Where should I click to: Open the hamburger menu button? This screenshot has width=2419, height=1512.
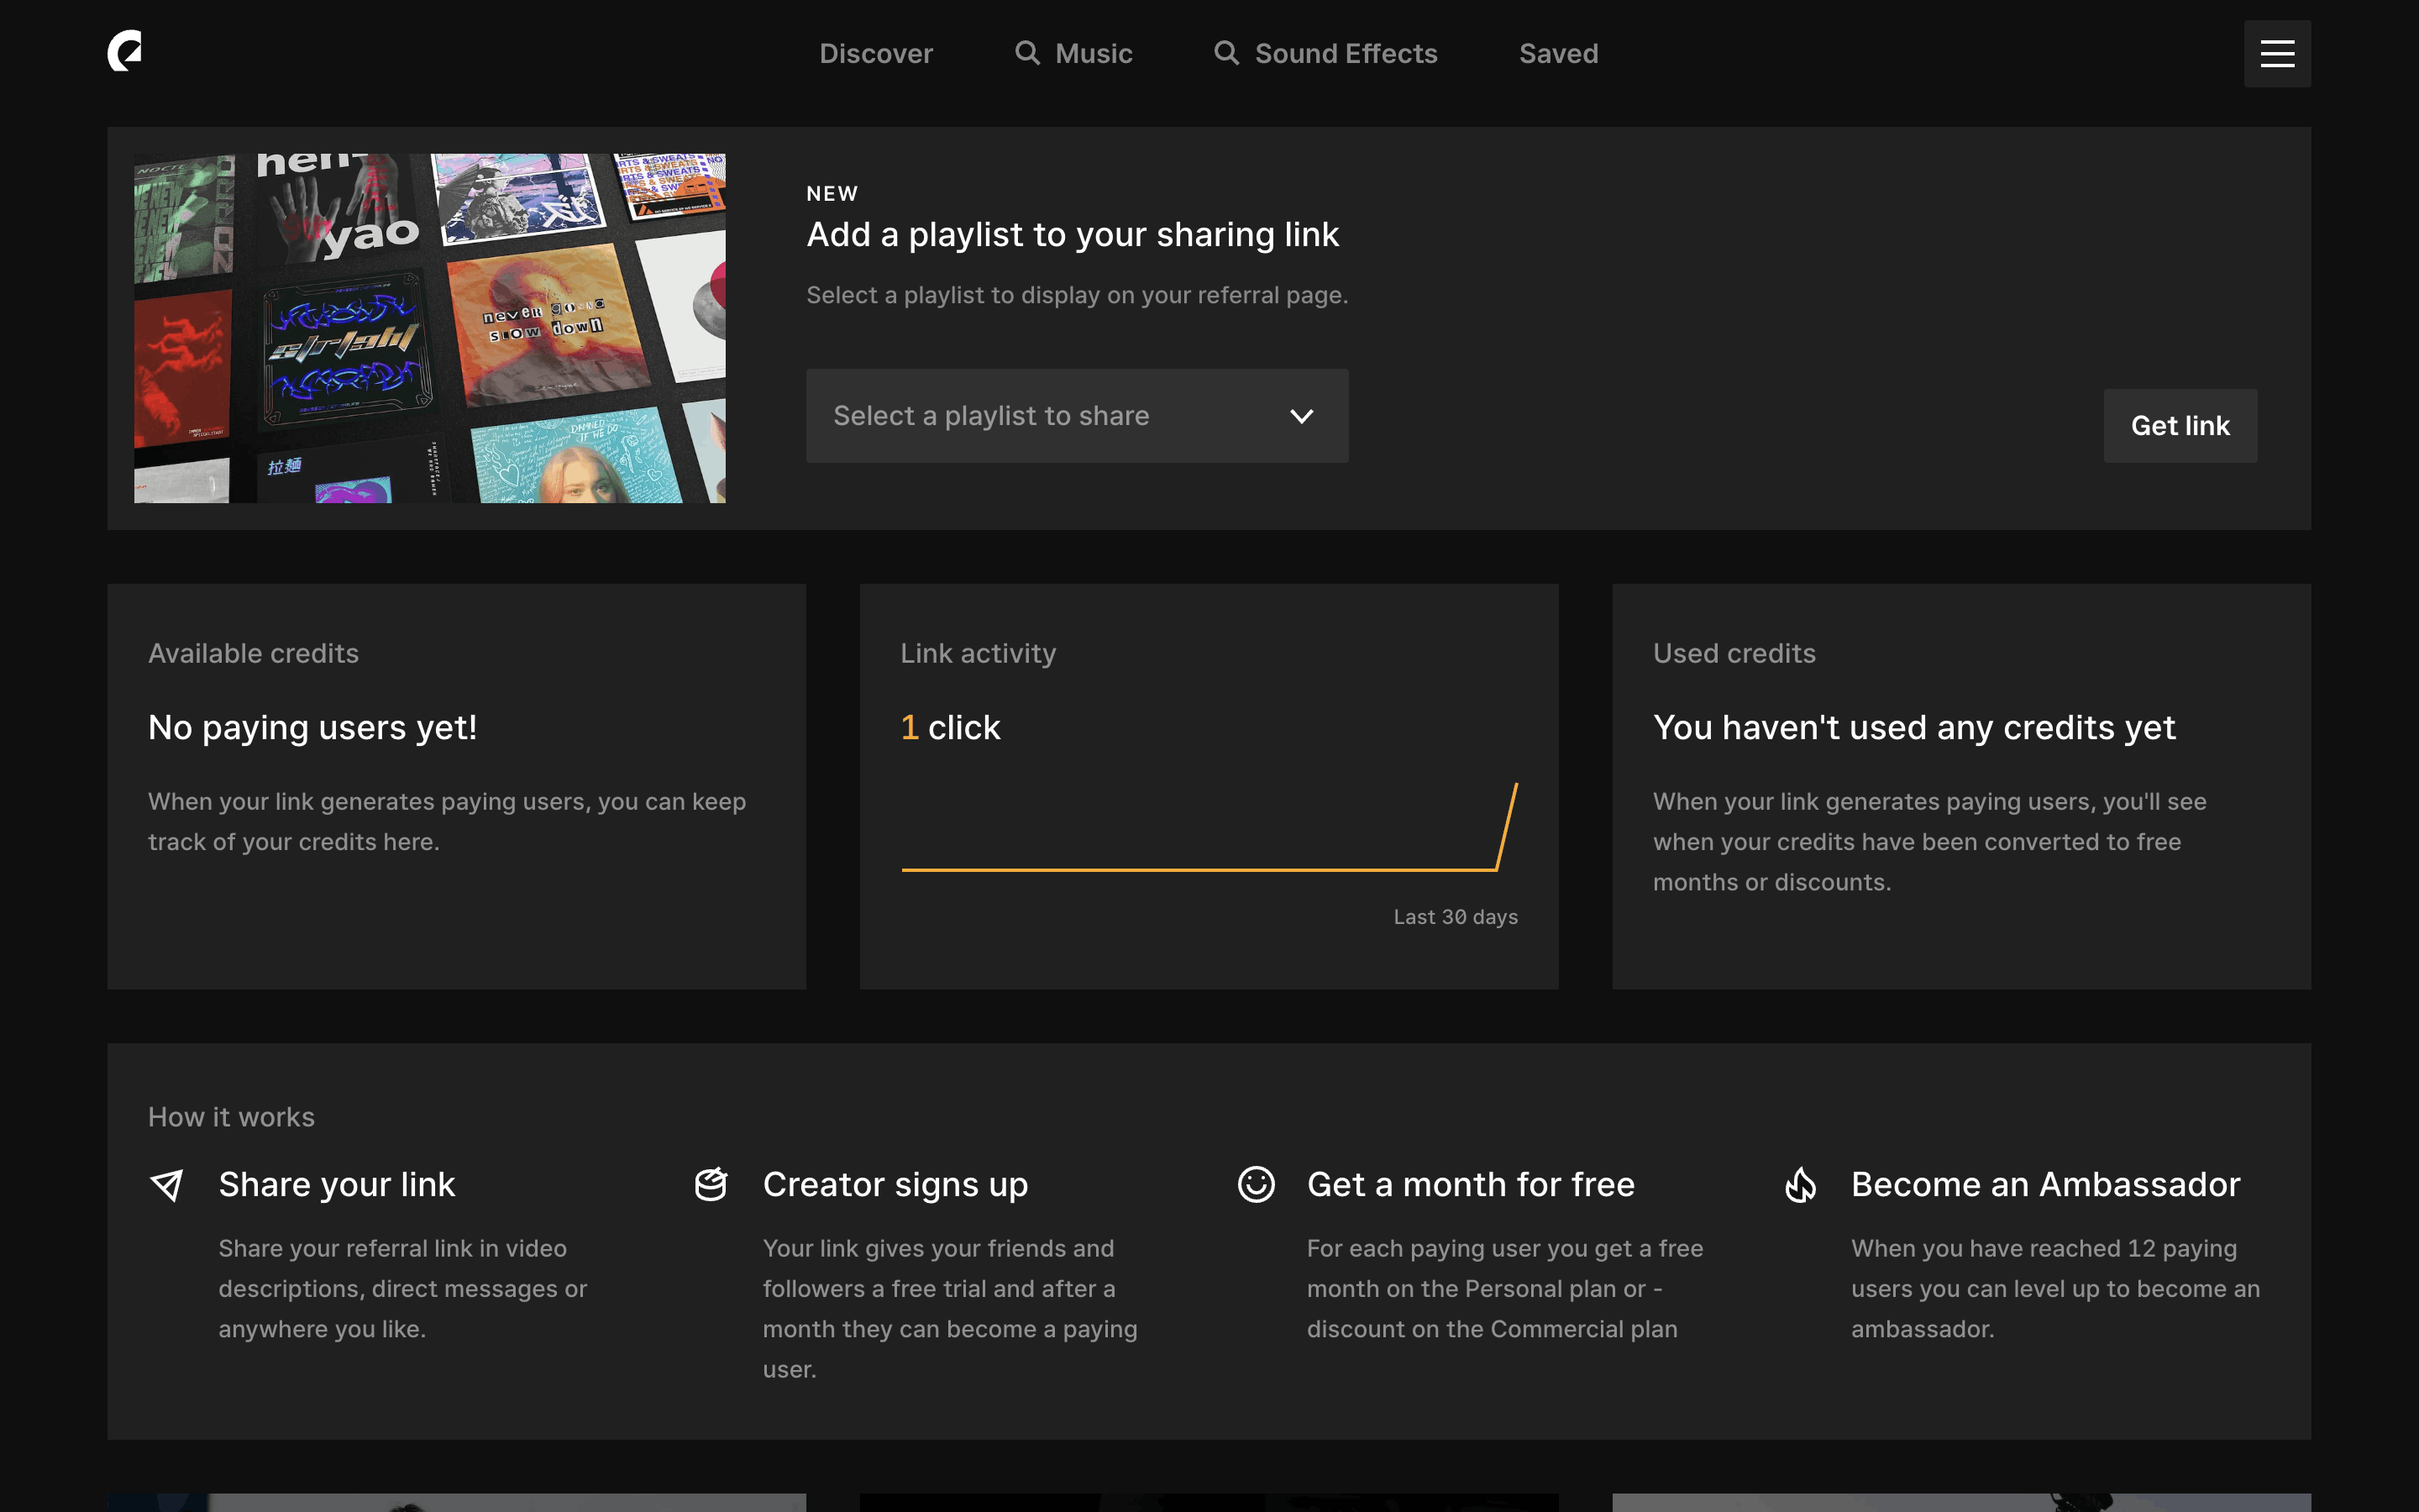tap(2276, 54)
